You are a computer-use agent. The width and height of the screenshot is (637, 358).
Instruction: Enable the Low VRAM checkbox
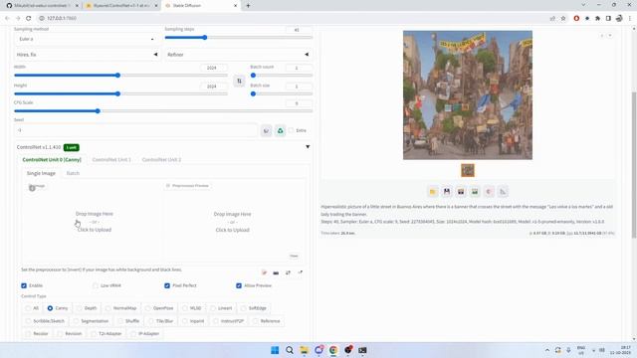[x=96, y=285]
